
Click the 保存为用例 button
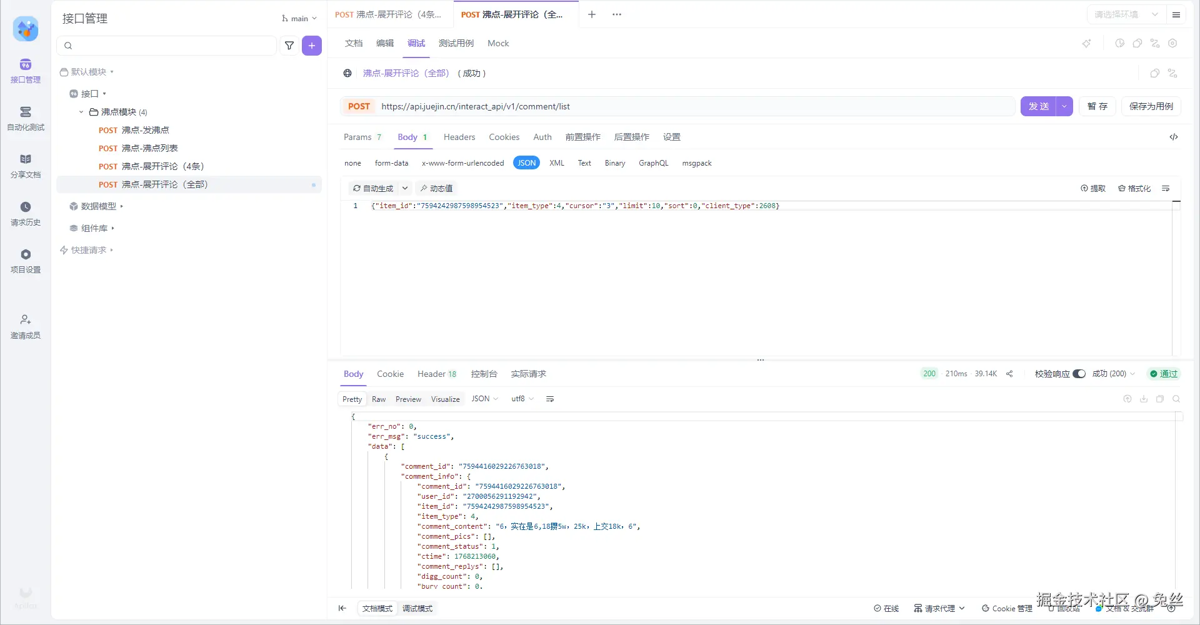point(1151,106)
